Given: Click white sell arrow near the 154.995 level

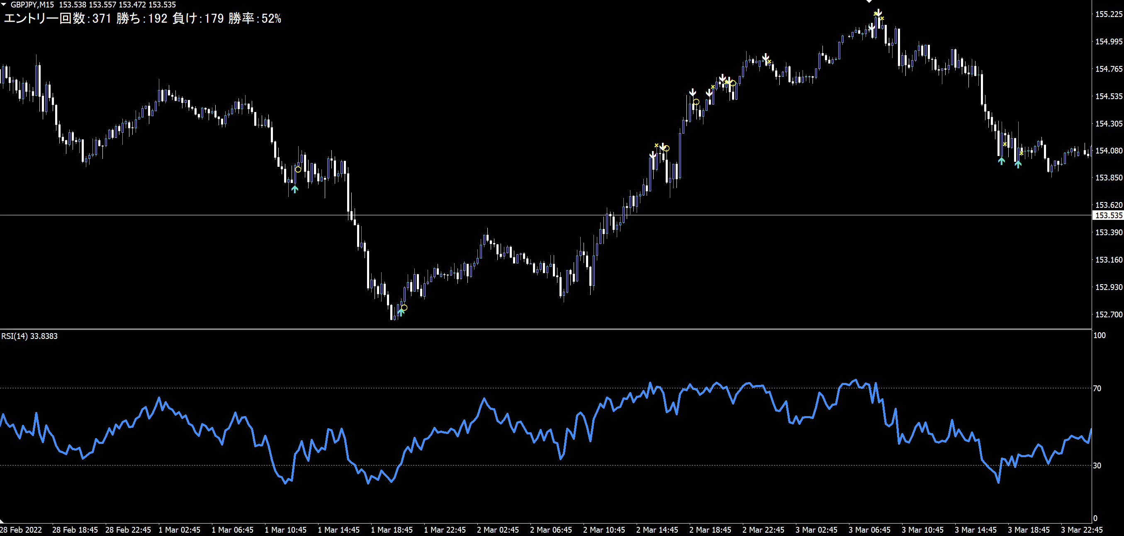Looking at the screenshot, I should coord(765,57).
